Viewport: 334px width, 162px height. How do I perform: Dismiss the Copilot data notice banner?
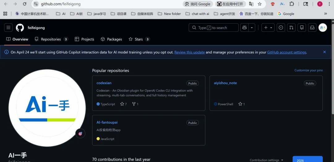tap(324, 52)
